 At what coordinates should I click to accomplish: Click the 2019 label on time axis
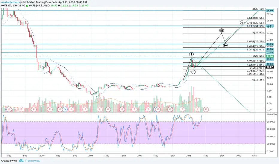[x=239, y=156]
